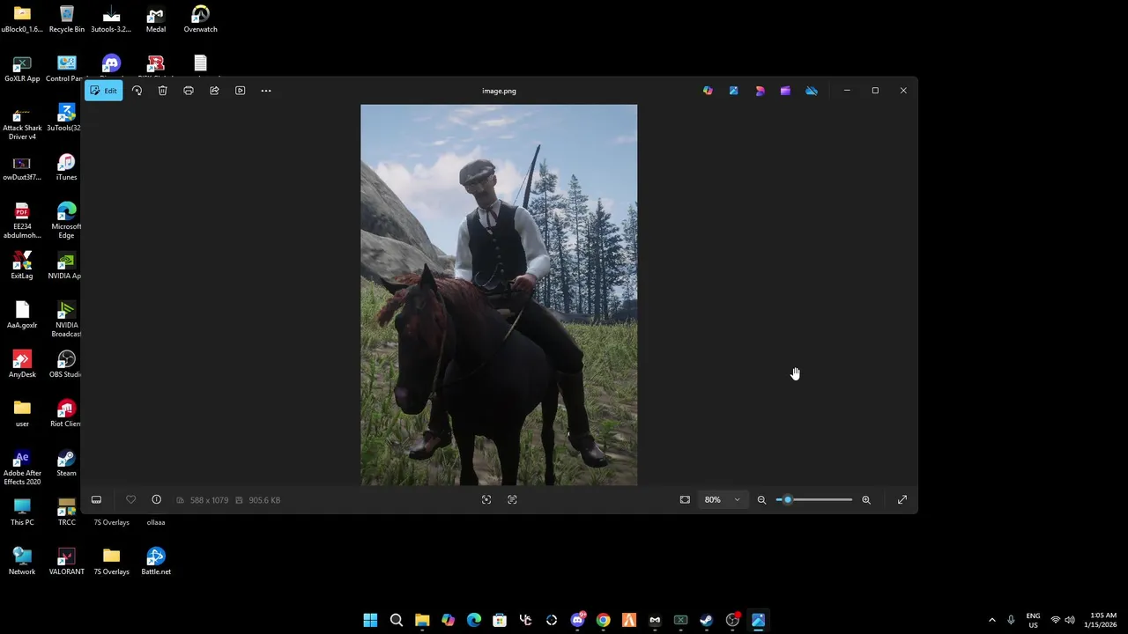Click the zoom slider handle

pyautogui.click(x=788, y=500)
